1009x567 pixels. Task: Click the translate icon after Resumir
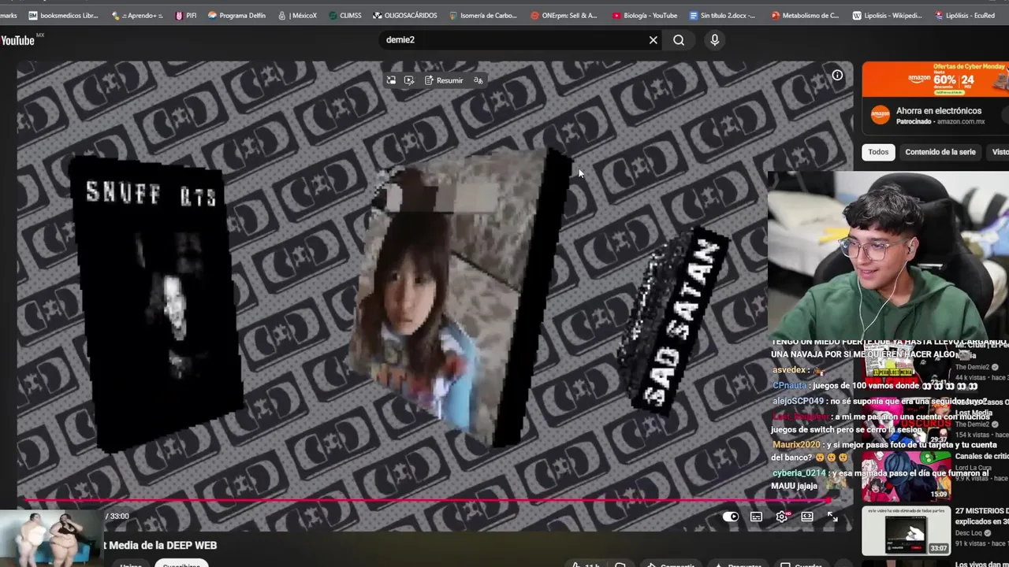478,80
